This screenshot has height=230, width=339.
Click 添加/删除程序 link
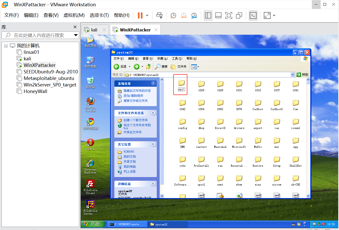(133, 96)
